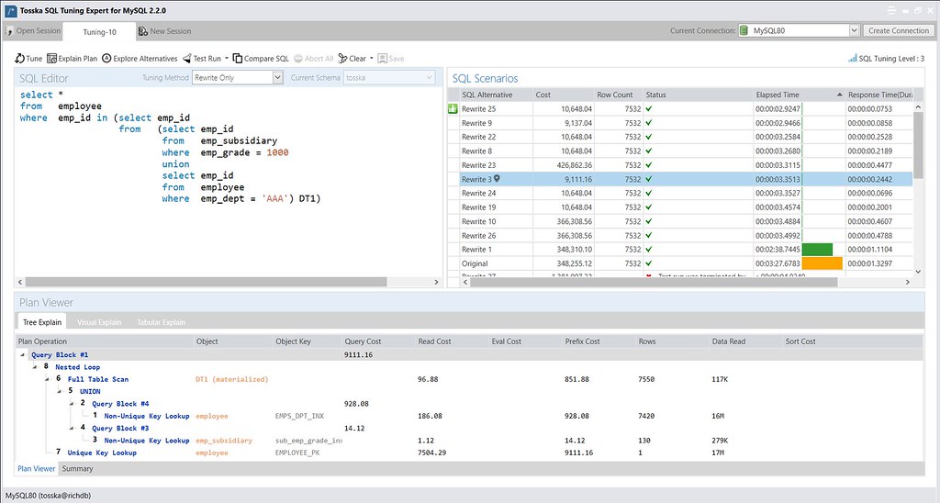
Task: Collapse Query Block #1 node
Action: pos(23,355)
